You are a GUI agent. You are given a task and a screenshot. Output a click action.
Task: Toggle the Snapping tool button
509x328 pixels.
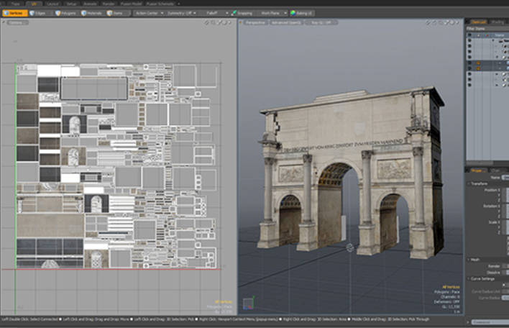(x=242, y=14)
